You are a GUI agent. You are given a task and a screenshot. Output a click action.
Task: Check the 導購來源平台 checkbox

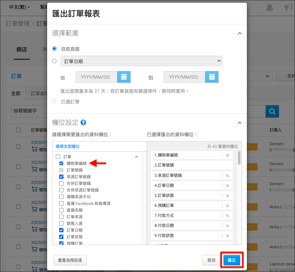(61, 197)
